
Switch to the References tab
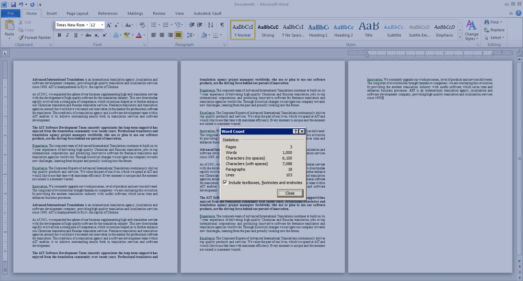click(x=108, y=14)
